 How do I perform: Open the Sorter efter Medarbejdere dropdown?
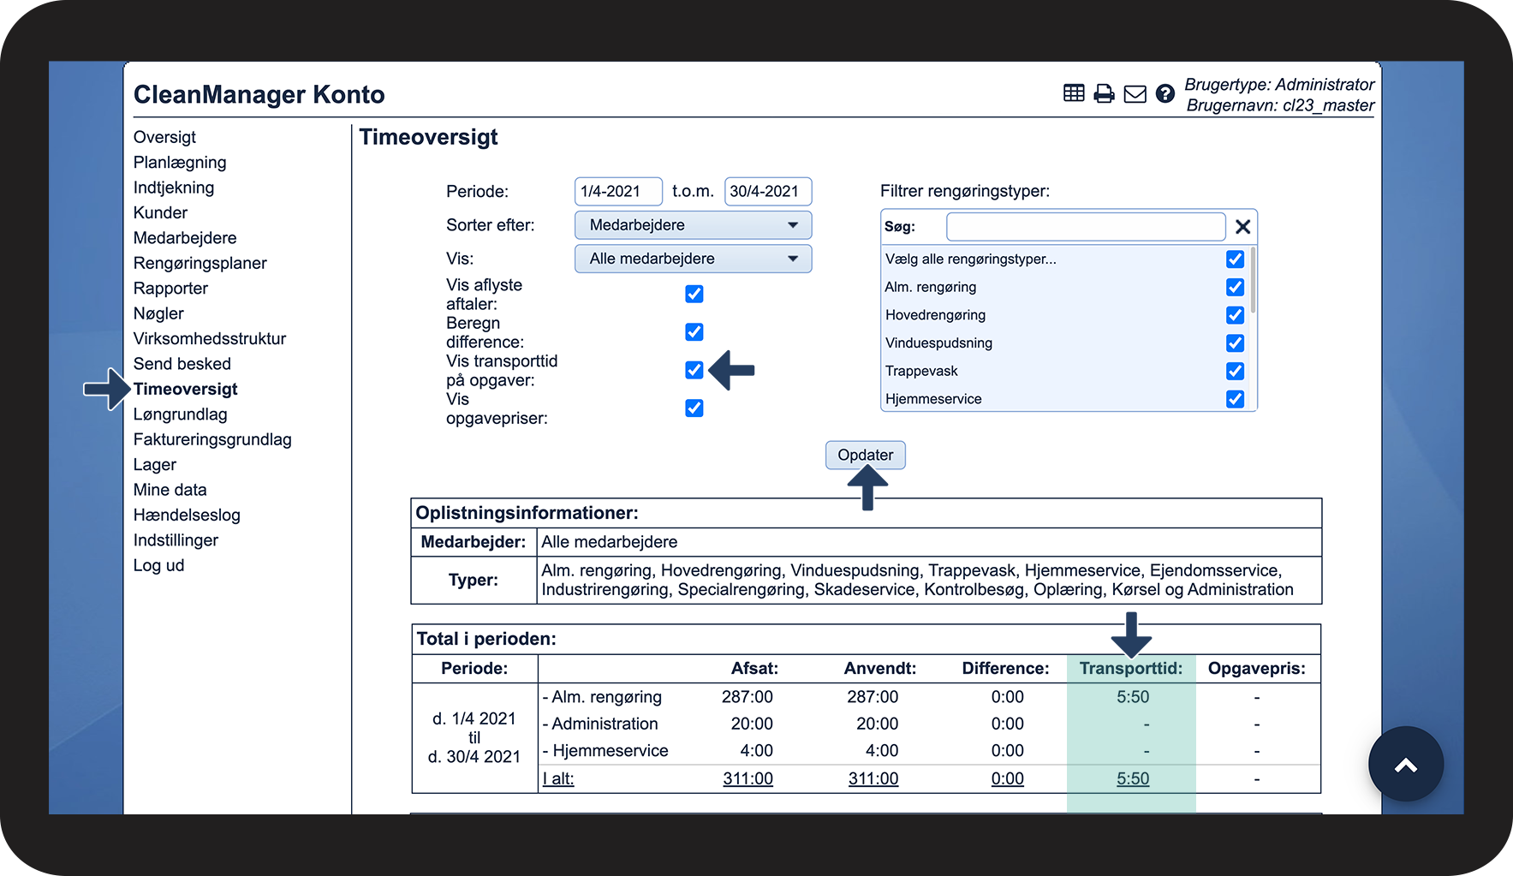tap(693, 225)
